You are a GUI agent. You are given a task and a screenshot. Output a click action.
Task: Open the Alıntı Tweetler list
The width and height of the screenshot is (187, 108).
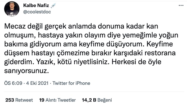point(61,100)
